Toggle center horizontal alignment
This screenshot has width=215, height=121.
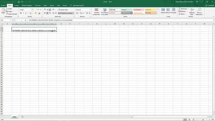47,13
